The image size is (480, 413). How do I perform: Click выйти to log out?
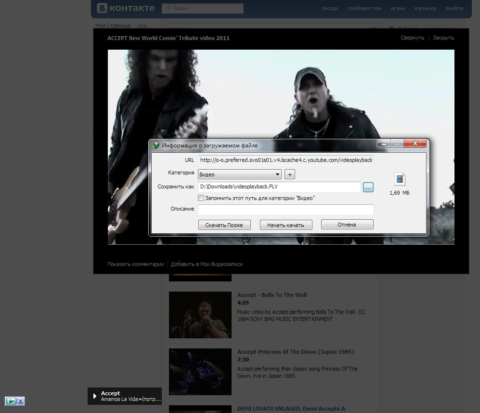(x=454, y=8)
